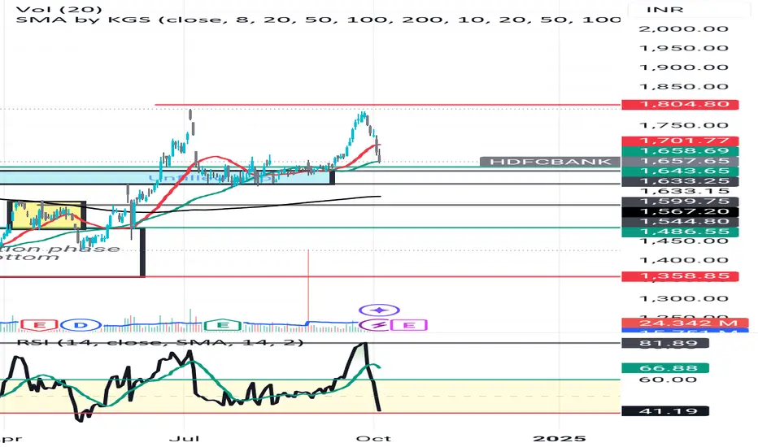Click the purple star event icon
Viewport: 758px width, 447px height.
[x=379, y=310]
